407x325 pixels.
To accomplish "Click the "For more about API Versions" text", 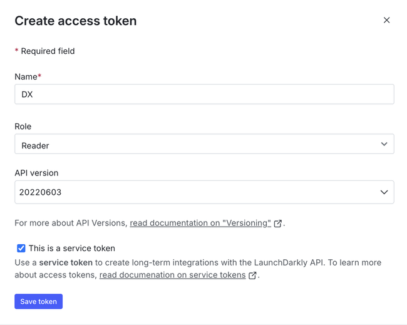I will 71,223.
